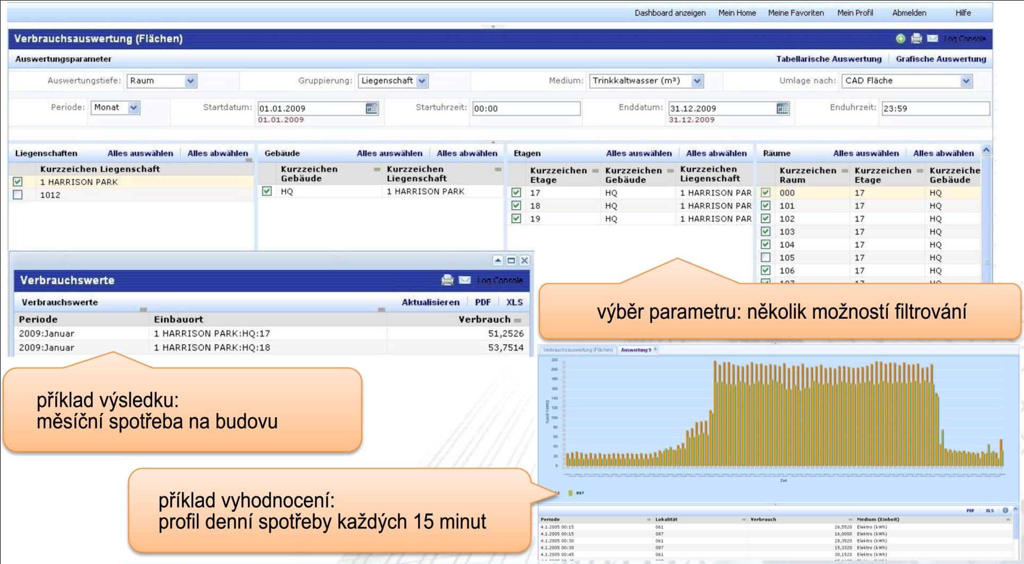
Task: Open the Auswertungstiefe dropdown
Action: [x=190, y=81]
